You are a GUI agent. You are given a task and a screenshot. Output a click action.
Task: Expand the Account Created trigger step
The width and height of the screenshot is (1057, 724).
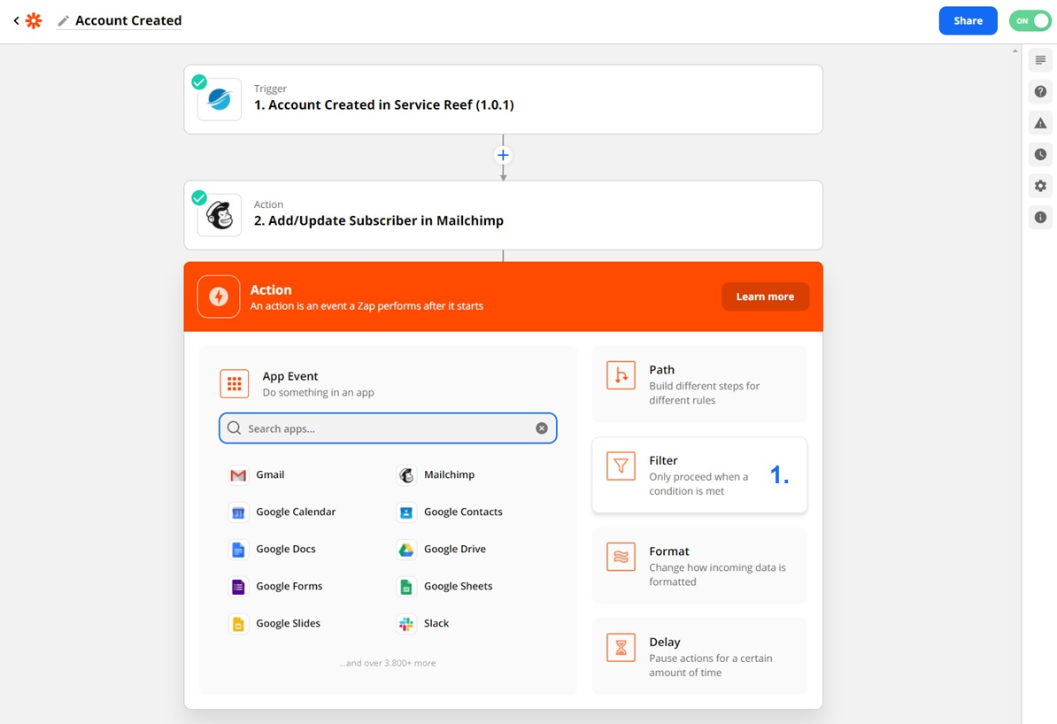tap(503, 99)
